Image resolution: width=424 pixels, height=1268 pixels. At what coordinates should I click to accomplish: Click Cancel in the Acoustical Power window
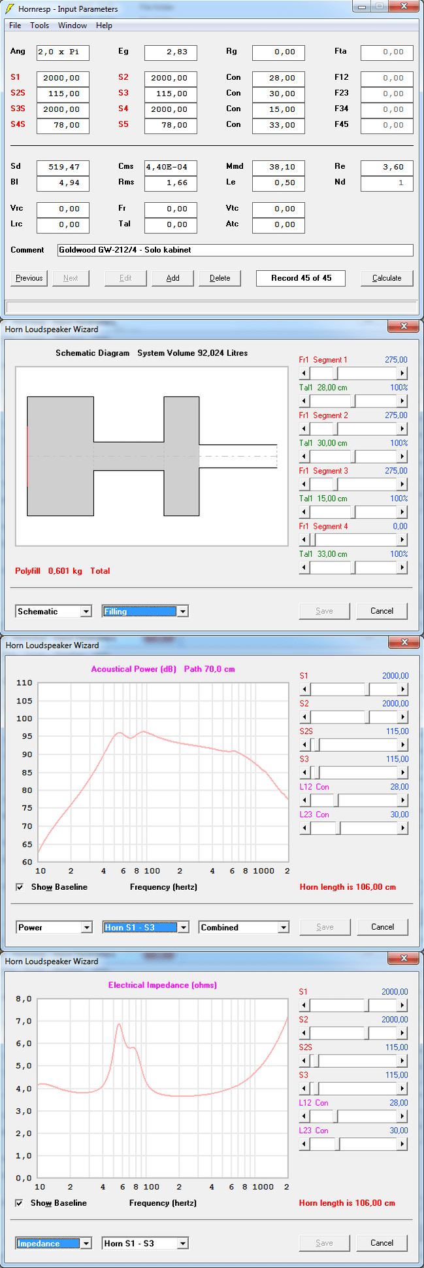click(383, 927)
